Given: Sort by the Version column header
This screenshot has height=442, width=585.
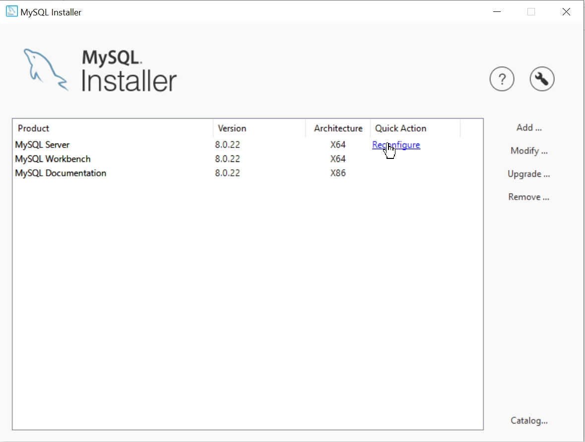Looking at the screenshot, I should click(x=260, y=129).
